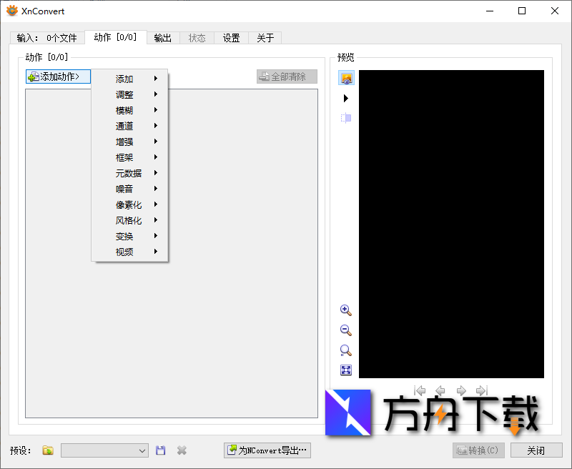The image size is (572, 469).
Task: Click the magnifier zoom-to-original icon
Action: [346, 350]
